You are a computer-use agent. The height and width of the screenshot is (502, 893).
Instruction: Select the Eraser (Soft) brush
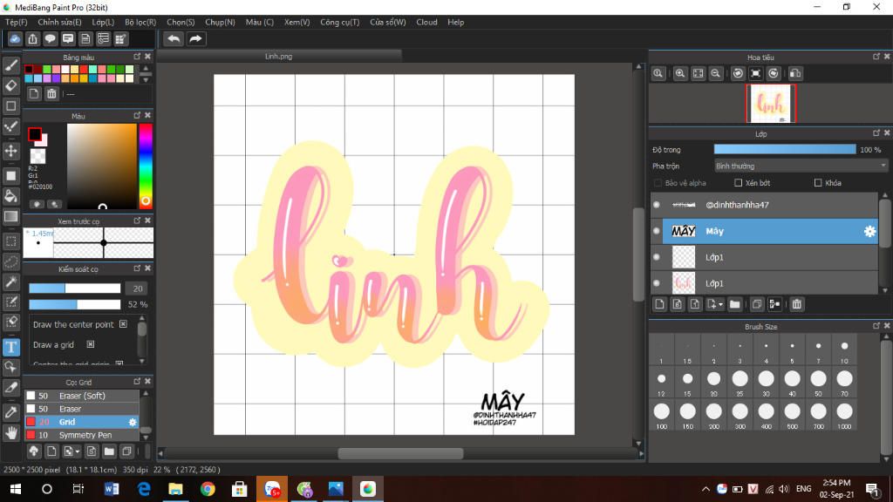pos(82,396)
